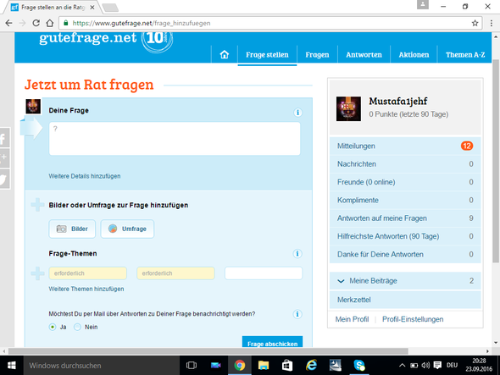500x375 pixels.
Task: Reload the page with the refresh icon
Action: 36,23
